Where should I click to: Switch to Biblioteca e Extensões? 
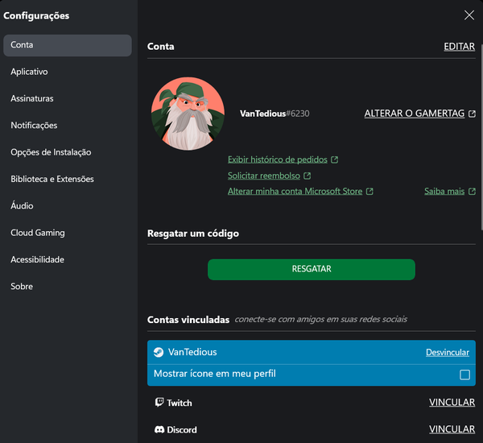pos(52,179)
